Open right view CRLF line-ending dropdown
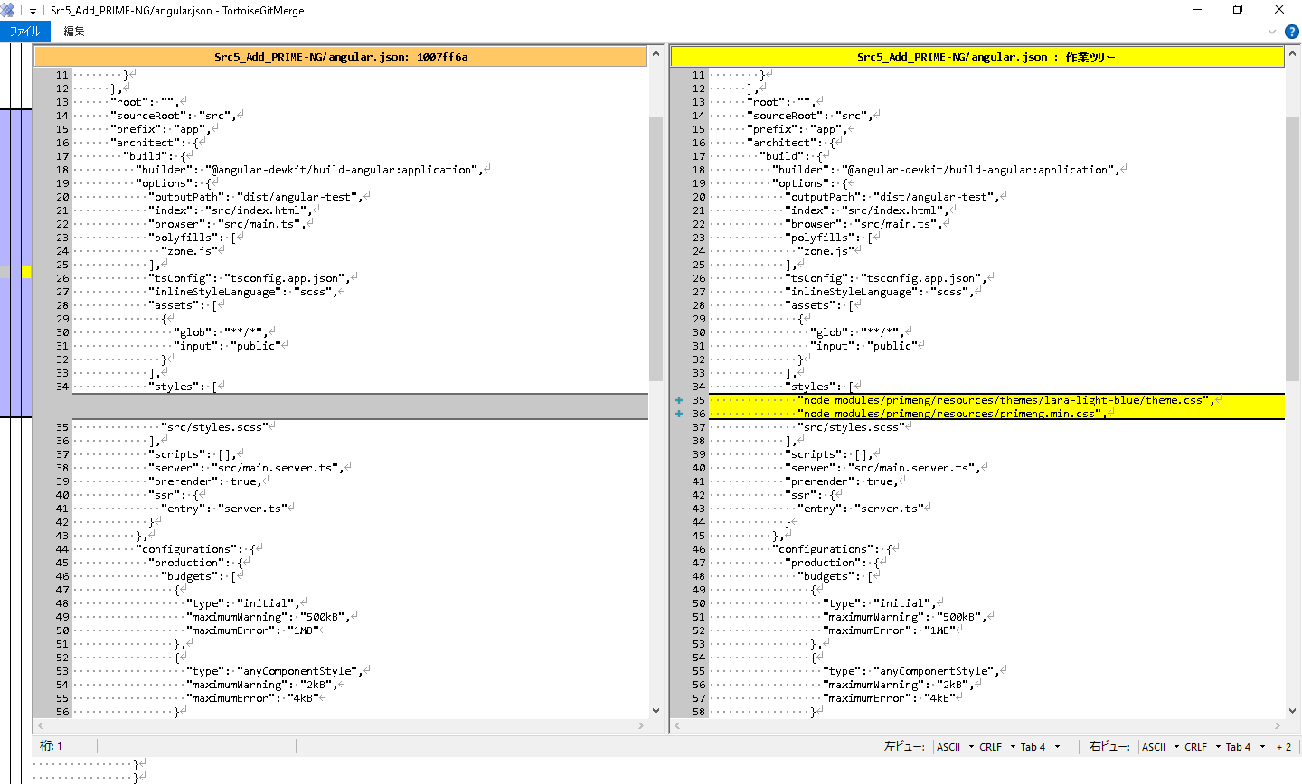The width and height of the screenshot is (1302, 784). pos(1203,747)
